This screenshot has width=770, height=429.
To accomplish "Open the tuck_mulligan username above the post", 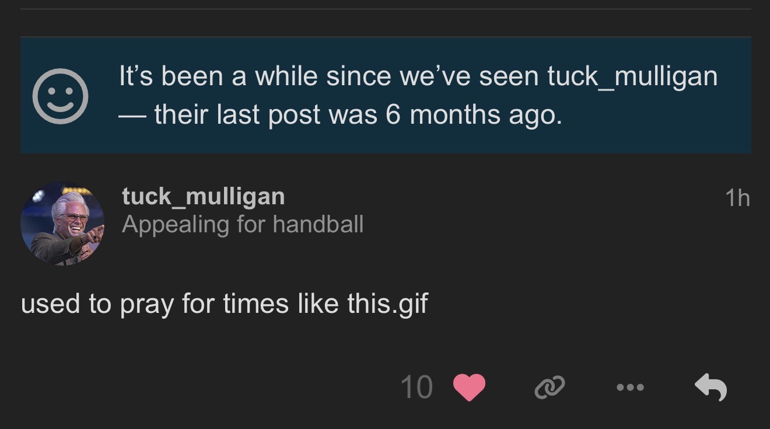I will pyautogui.click(x=203, y=197).
